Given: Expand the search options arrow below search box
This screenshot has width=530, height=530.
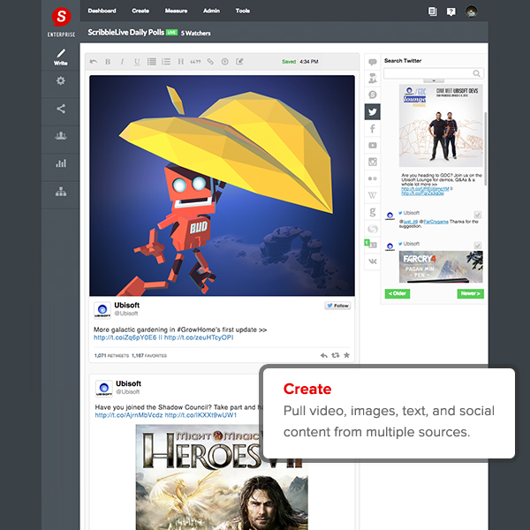Looking at the screenshot, I should [434, 80].
